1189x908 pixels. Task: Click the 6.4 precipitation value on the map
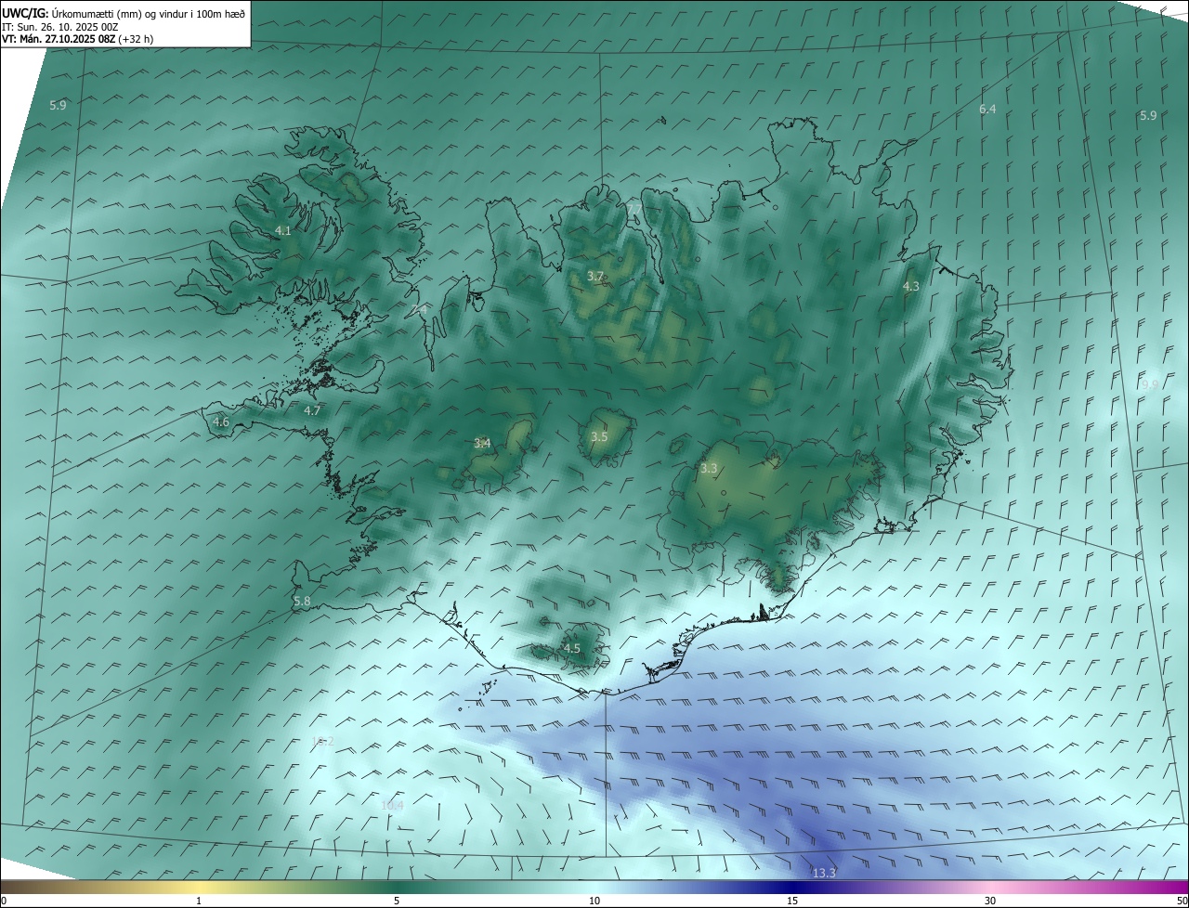[x=987, y=110]
